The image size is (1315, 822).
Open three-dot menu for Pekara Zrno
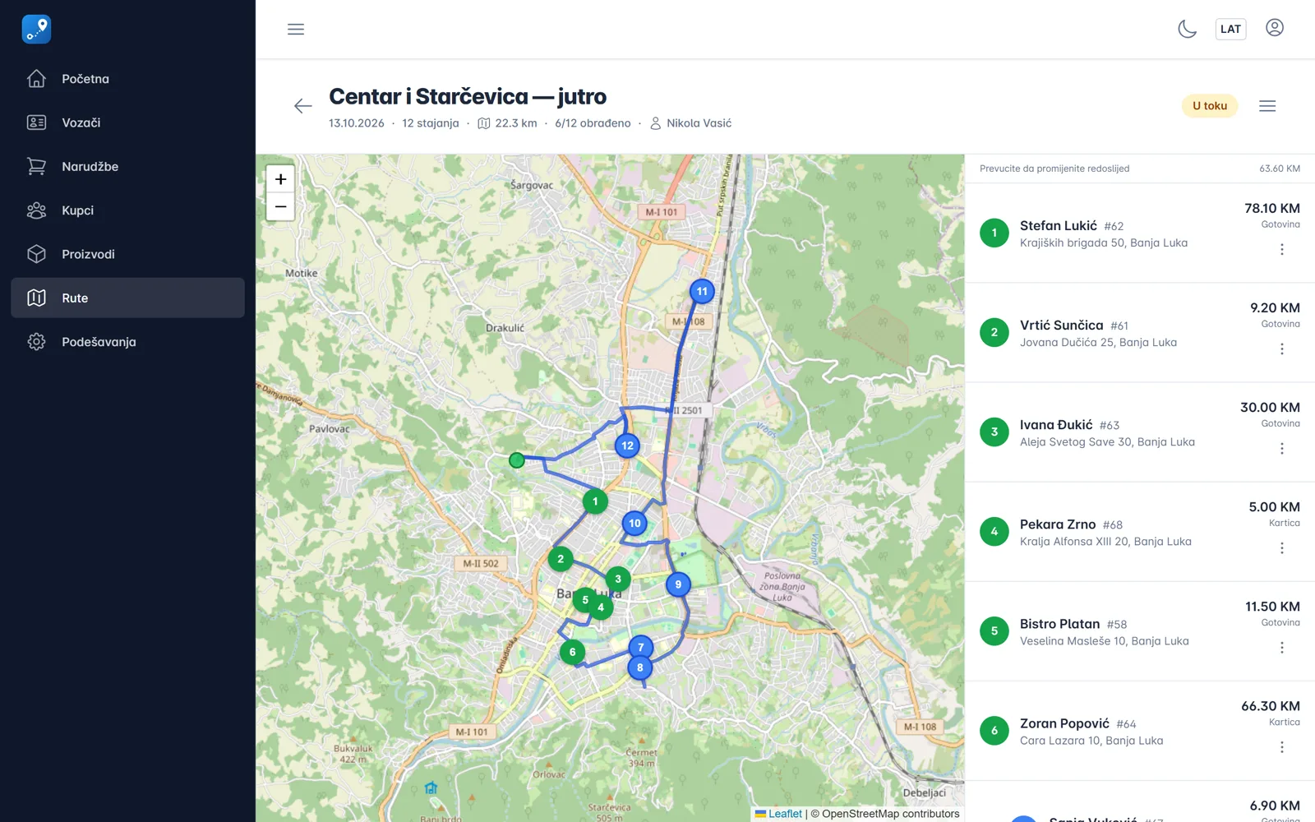(x=1281, y=547)
